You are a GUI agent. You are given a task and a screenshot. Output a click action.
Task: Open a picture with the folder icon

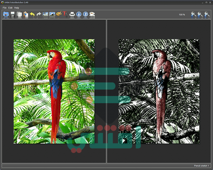(6, 14)
